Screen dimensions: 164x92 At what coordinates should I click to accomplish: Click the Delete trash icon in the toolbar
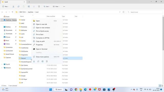(39, 6)
